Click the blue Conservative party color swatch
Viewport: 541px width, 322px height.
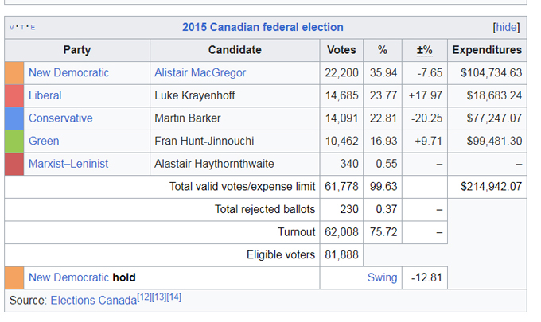14,118
